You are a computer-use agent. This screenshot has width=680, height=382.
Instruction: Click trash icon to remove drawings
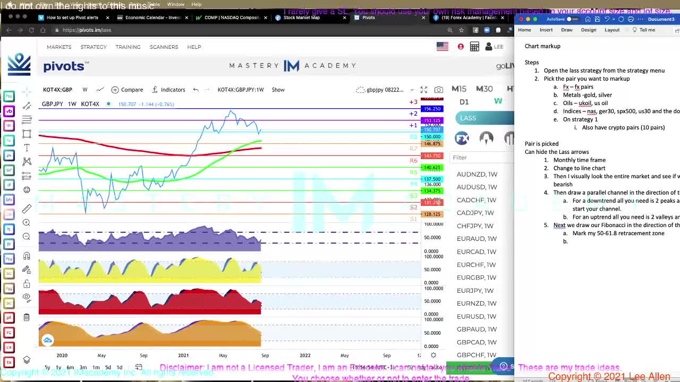click(x=27, y=317)
